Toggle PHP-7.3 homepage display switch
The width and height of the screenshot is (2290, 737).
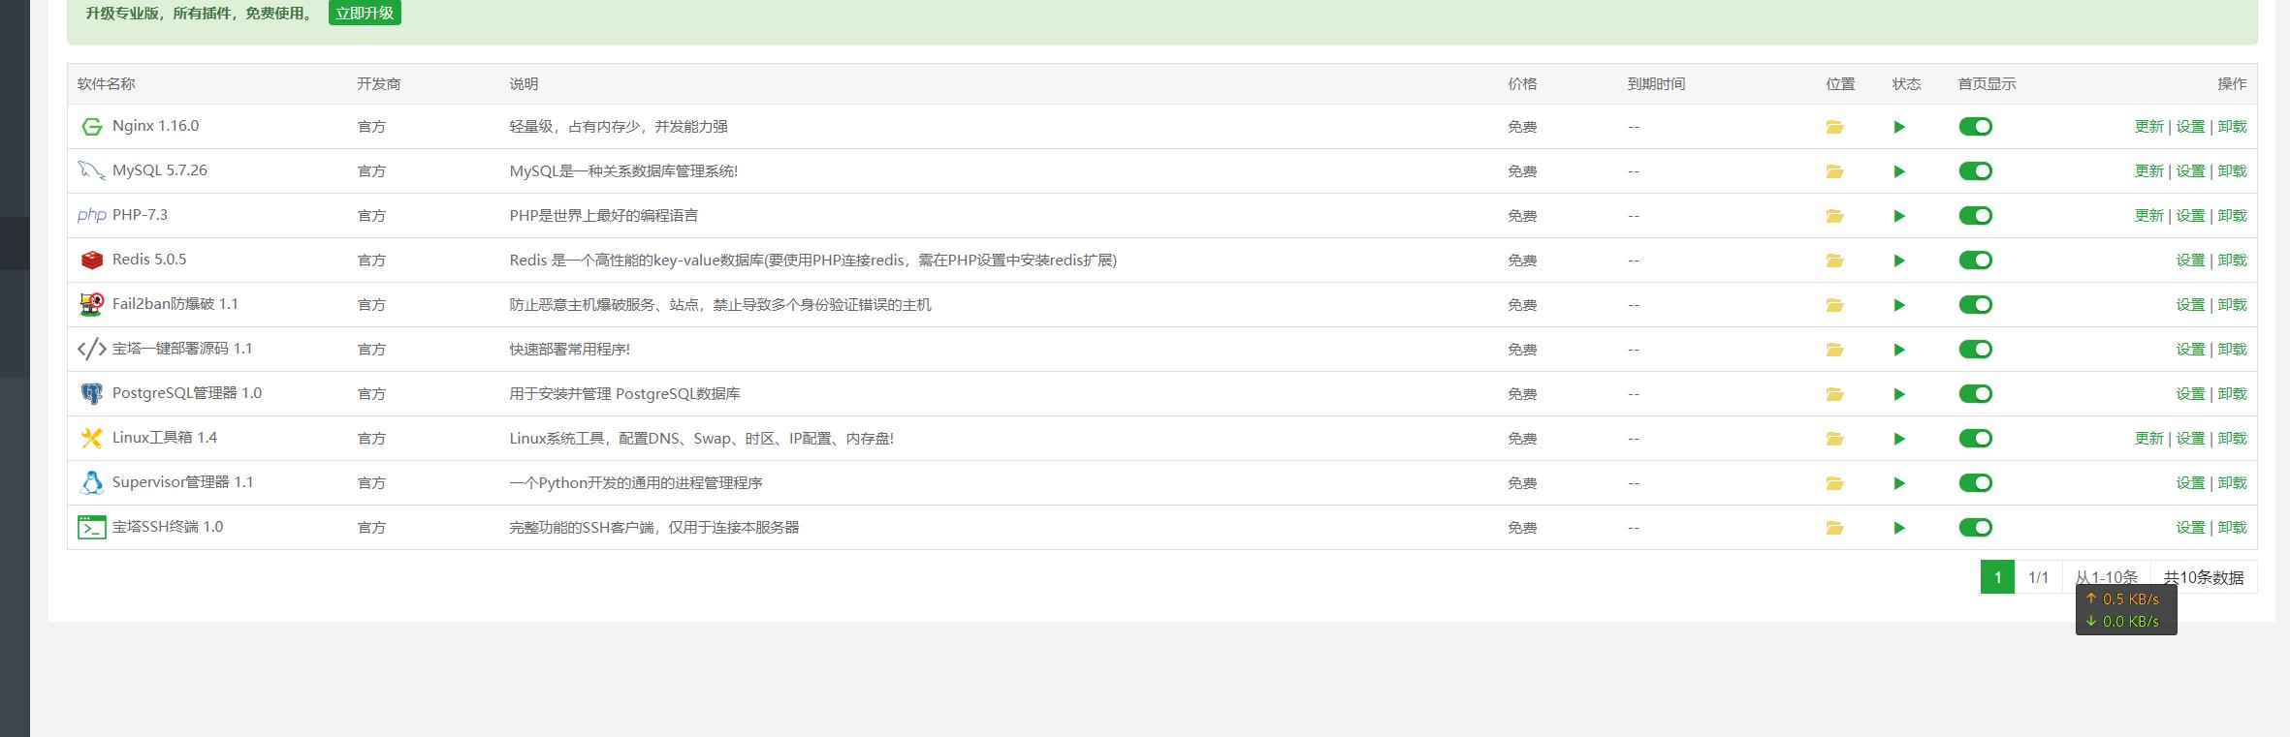(x=1975, y=216)
